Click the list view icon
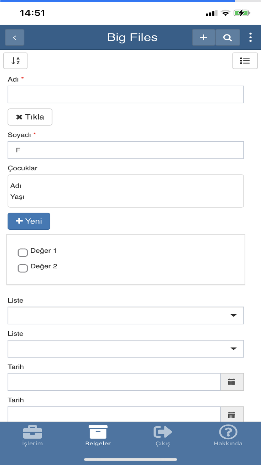Image resolution: width=261 pixels, height=465 pixels. 245,61
